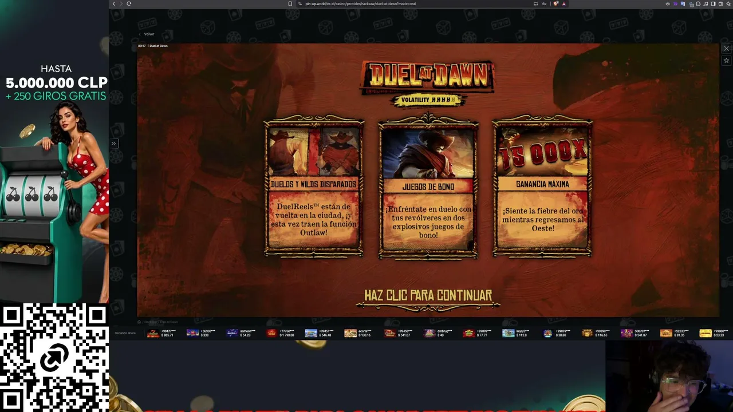This screenshot has width=733, height=412.
Task: Open the game thumbnail beside winner +99451***
Action: tap(311, 333)
